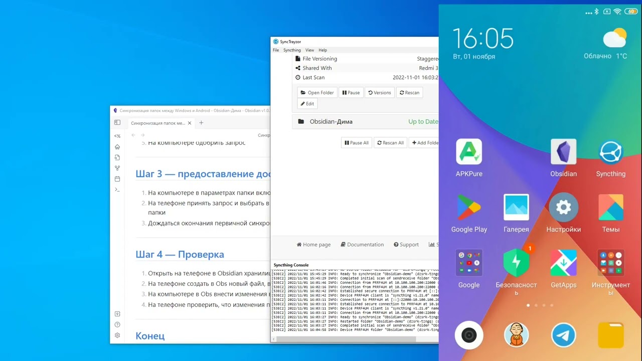Tap the phone Wi-Fi status icon
The image size is (642, 361).
point(617,11)
